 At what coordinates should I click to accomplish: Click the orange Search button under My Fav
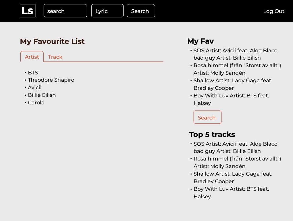point(208,117)
